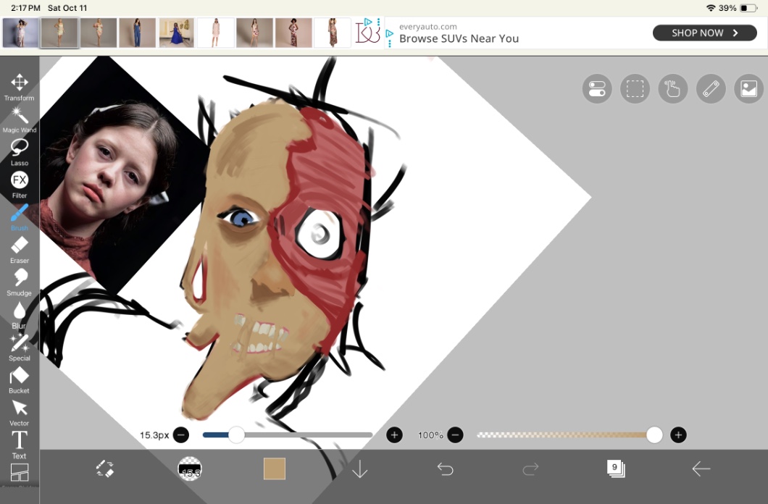Toggle the selection area dashed square

coord(635,89)
